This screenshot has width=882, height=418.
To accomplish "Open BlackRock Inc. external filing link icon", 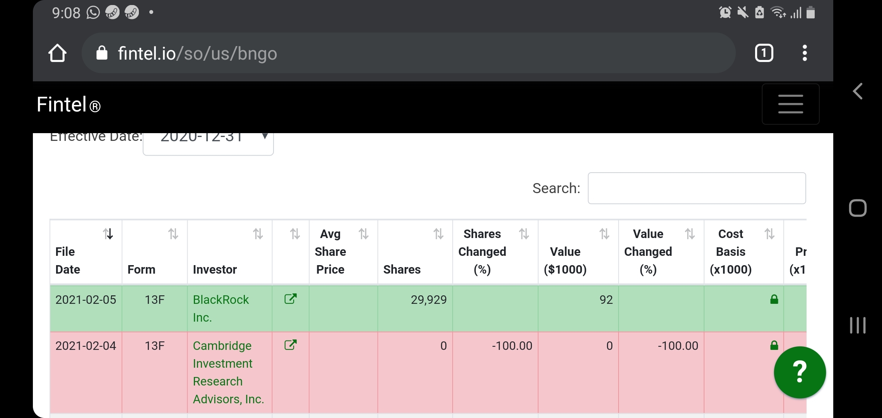I will (x=290, y=299).
